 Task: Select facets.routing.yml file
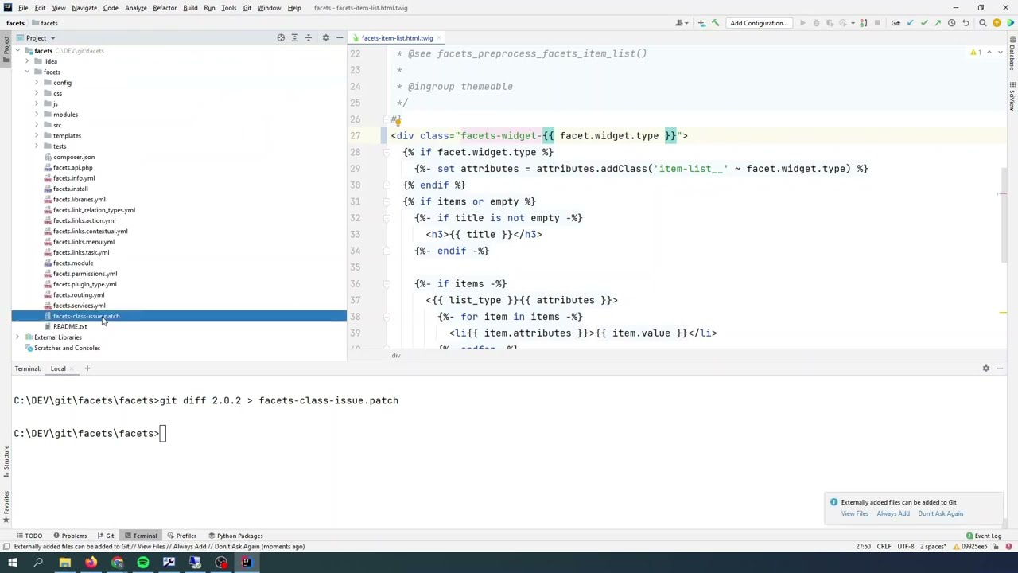tap(79, 295)
